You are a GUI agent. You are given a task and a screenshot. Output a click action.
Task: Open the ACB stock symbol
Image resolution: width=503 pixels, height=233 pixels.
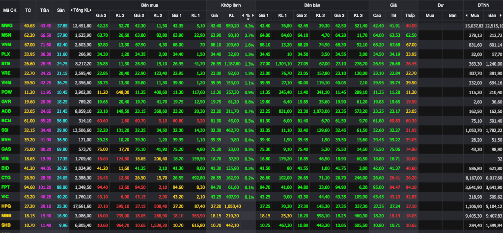click(6, 111)
